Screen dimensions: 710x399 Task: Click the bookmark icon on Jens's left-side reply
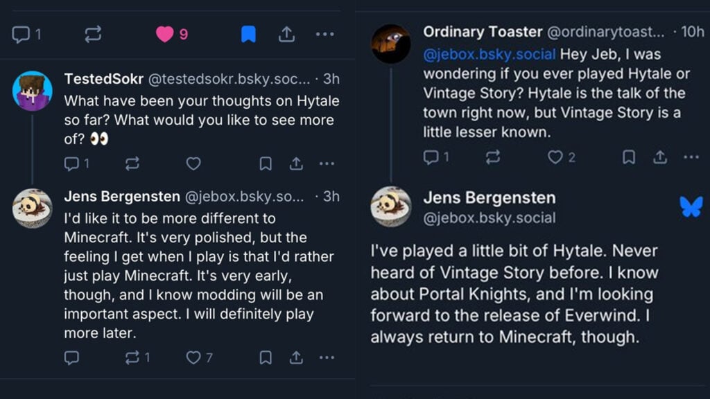click(266, 357)
